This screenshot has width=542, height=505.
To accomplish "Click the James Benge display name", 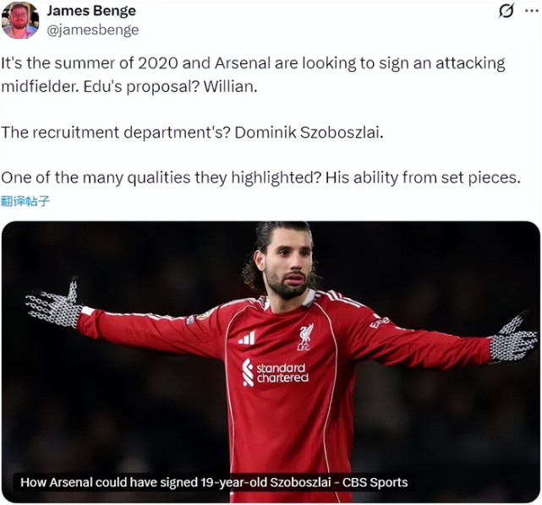I will (91, 11).
